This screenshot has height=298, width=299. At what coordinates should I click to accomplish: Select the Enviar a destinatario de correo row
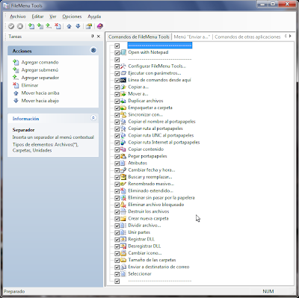tap(158, 267)
